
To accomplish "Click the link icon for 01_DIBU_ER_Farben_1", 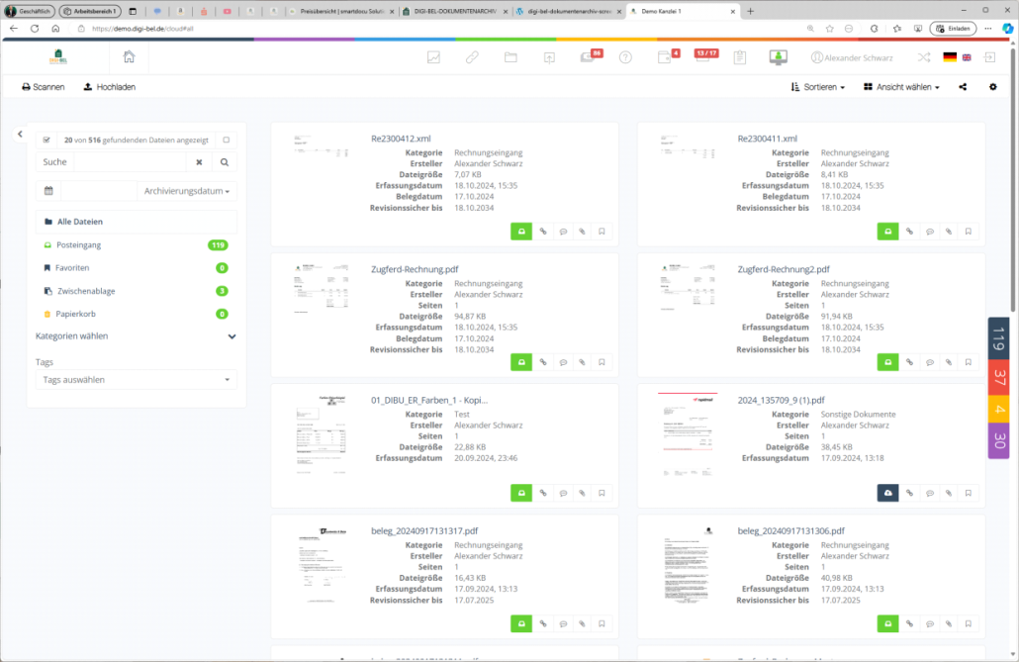I will tap(543, 493).
